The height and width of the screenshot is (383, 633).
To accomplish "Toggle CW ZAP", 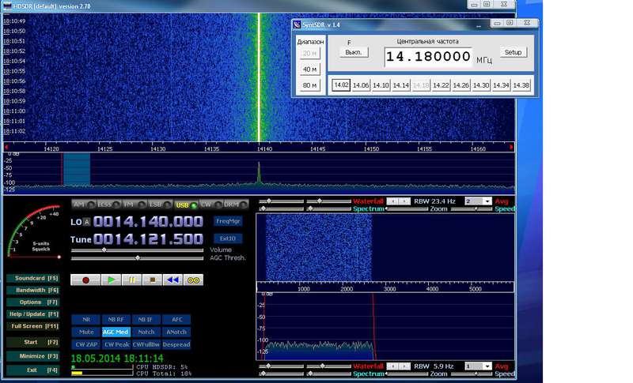I will coord(86,344).
